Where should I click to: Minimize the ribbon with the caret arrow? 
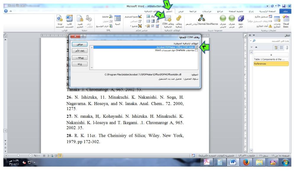pyautogui.click(x=11, y=11)
